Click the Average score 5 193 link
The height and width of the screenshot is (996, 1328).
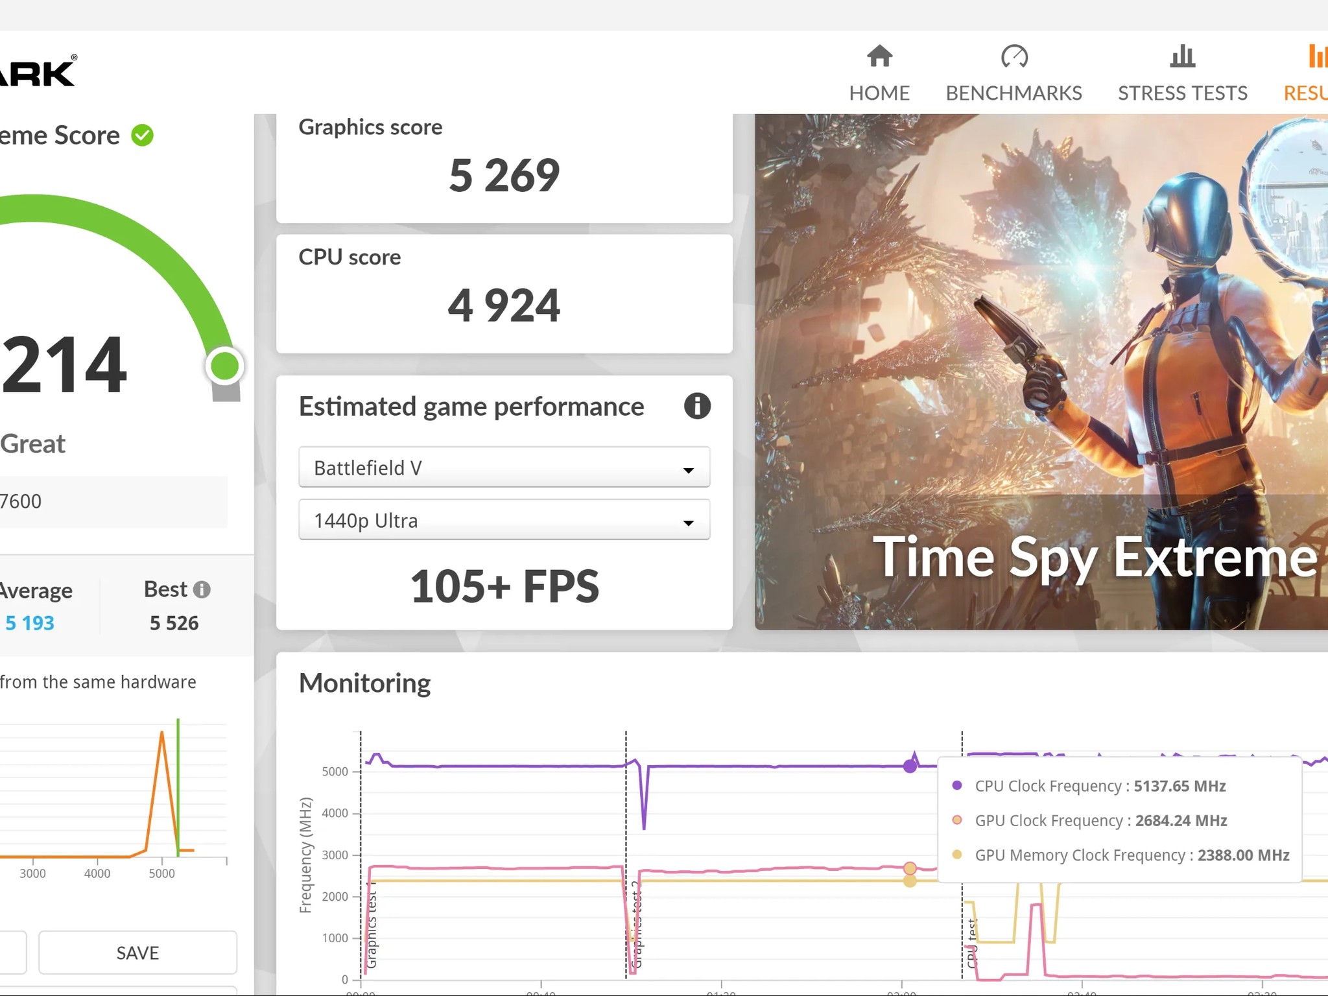click(30, 623)
